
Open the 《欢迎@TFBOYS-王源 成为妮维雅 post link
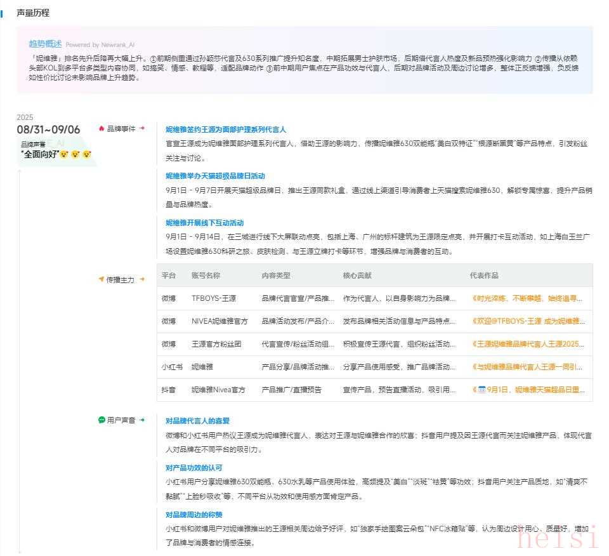[528, 321]
